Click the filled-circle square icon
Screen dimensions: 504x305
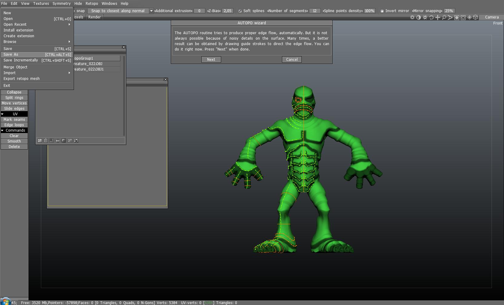pyautogui.click(x=457, y=18)
